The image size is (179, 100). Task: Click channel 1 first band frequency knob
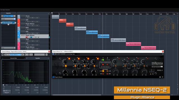(x=65, y=62)
